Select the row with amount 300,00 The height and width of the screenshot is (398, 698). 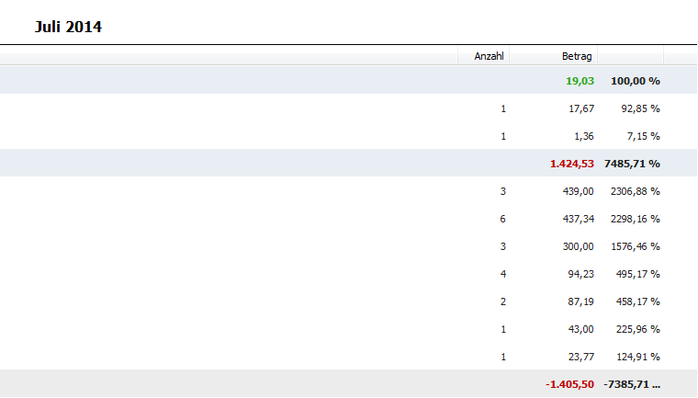pos(349,246)
